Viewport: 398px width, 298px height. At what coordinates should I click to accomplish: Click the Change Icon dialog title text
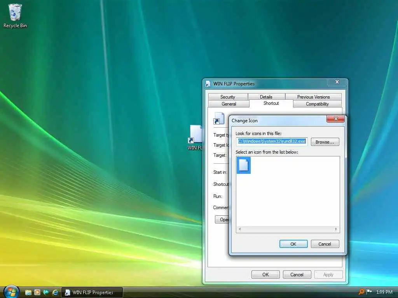[244, 121]
